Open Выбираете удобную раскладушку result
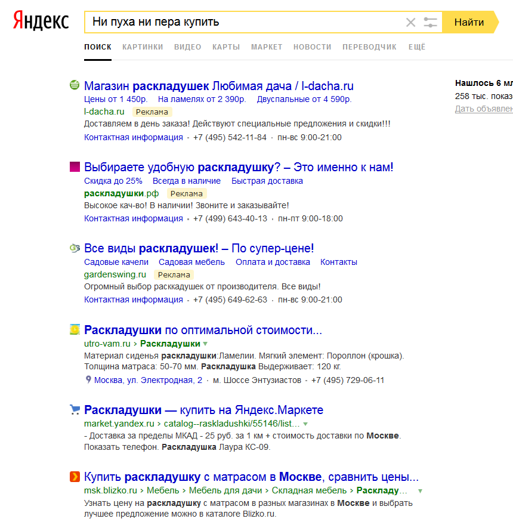This screenshot has width=513, height=525. point(239,167)
